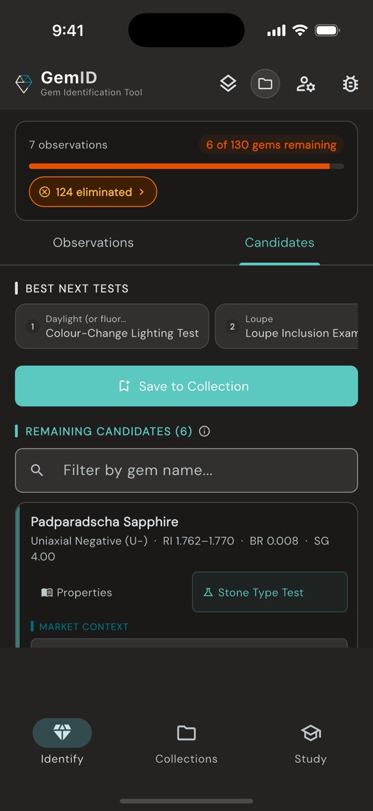Open the folder icon in the top toolbar
This screenshot has width=373, height=811.
[x=265, y=83]
